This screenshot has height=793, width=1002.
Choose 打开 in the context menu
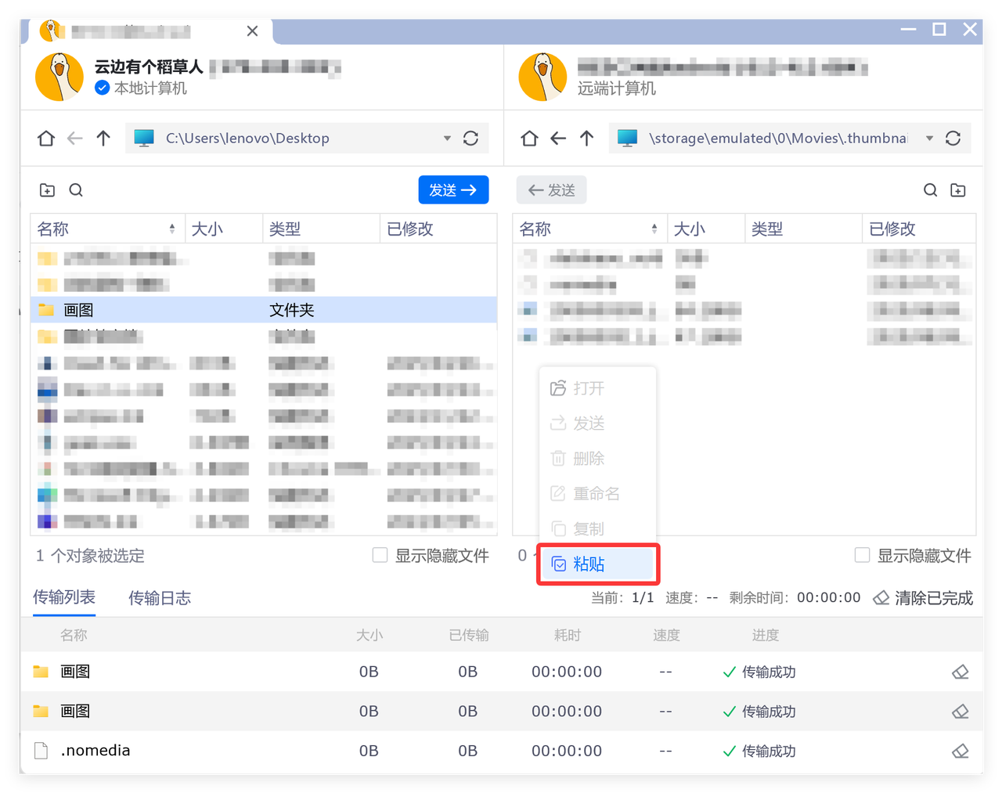597,388
